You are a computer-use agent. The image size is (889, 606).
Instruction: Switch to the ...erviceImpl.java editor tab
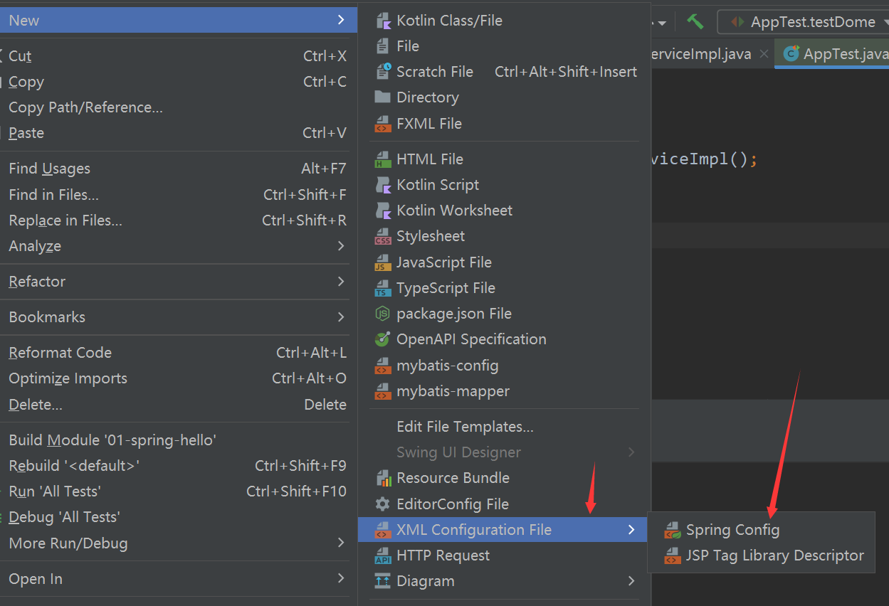700,54
